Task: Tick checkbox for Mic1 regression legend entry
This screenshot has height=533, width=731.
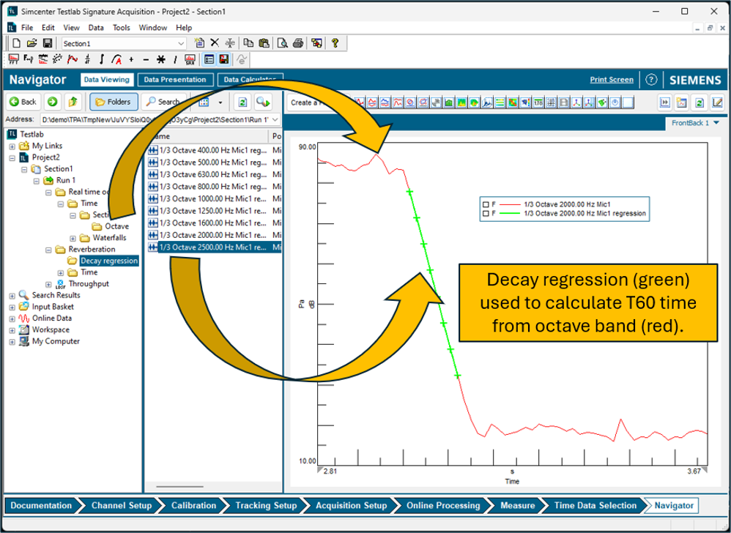Action: 486,213
